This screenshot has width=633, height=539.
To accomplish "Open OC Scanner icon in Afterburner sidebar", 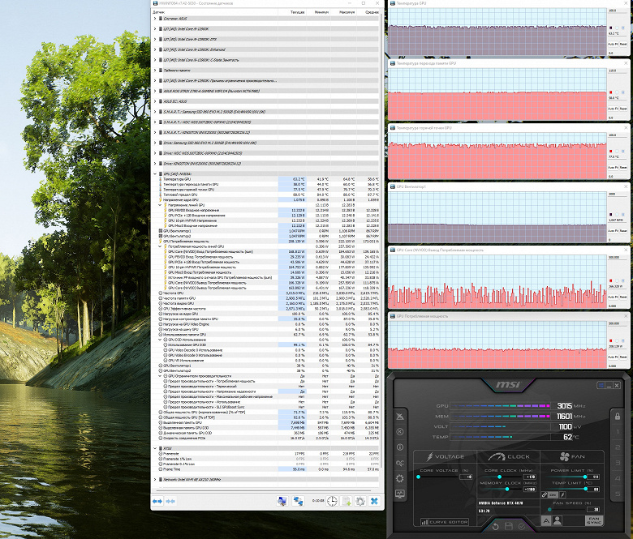I will click(x=399, y=463).
